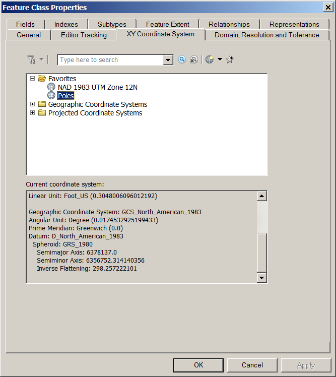The image size is (336, 377).
Task: Click the Apply button
Action: [x=306, y=365]
